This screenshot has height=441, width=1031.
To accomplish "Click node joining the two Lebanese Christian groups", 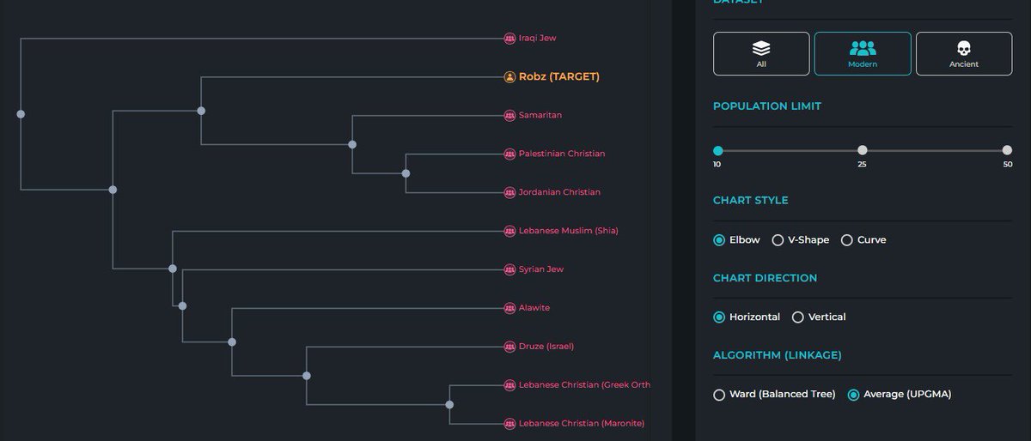I will tap(449, 405).
